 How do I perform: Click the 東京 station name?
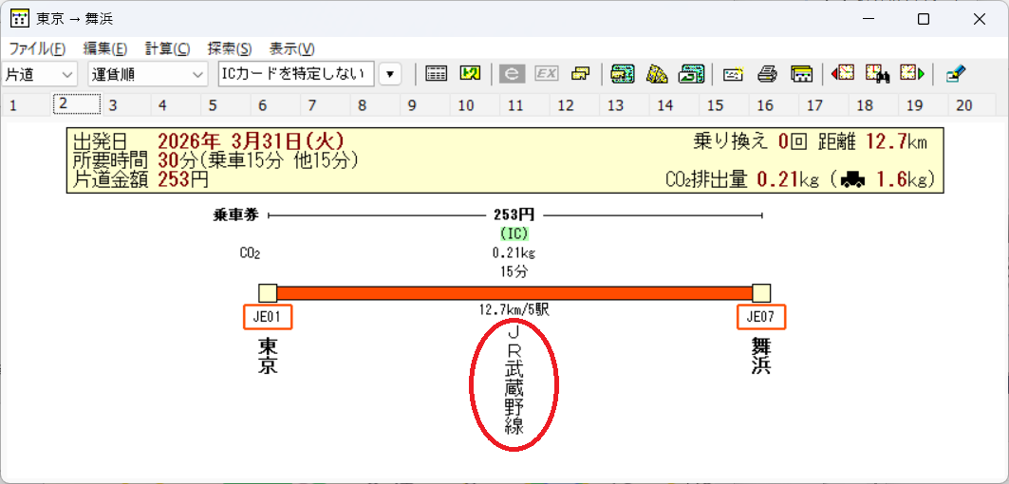[x=268, y=356]
